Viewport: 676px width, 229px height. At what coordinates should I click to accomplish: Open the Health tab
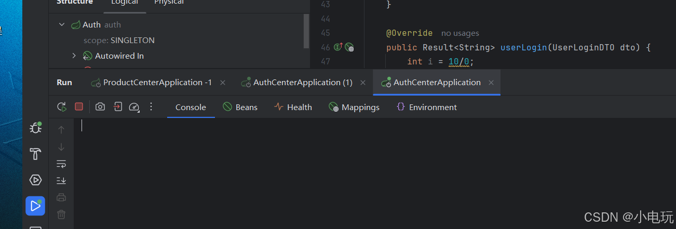[x=293, y=107]
